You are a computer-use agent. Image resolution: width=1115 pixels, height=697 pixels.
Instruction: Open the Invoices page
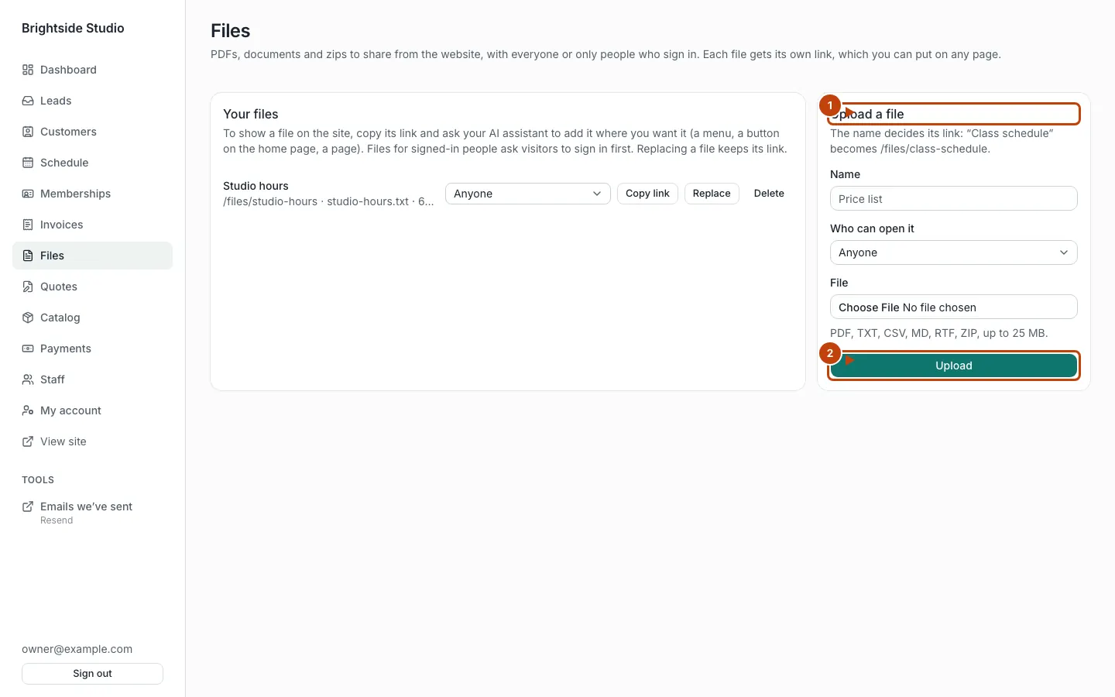coord(93,225)
